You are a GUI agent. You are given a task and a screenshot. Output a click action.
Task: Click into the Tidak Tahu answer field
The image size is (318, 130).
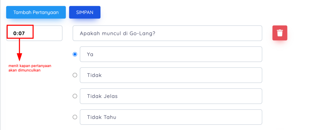171,117
